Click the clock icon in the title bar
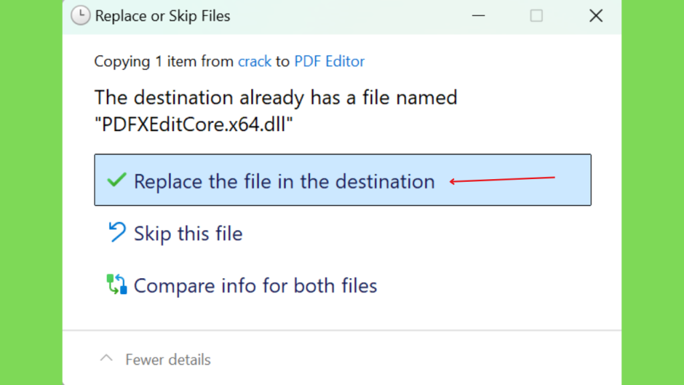Image resolution: width=684 pixels, height=385 pixels. (x=81, y=16)
